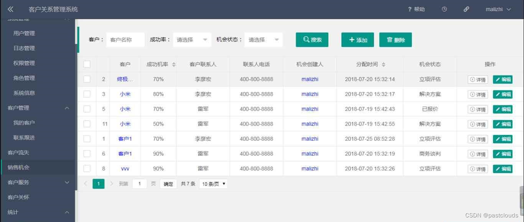Click 编辑 for the vvv row
This screenshot has width=524, height=222.
pos(503,169)
